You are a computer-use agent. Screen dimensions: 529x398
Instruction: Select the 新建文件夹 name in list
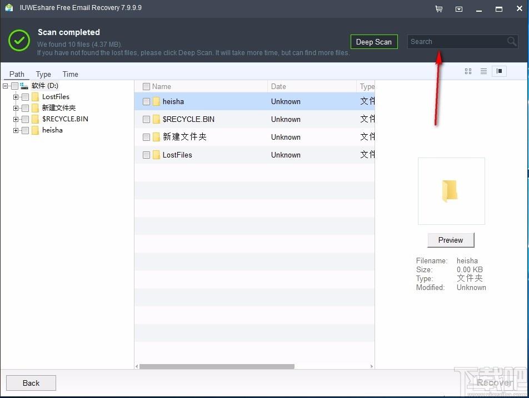tap(184, 137)
